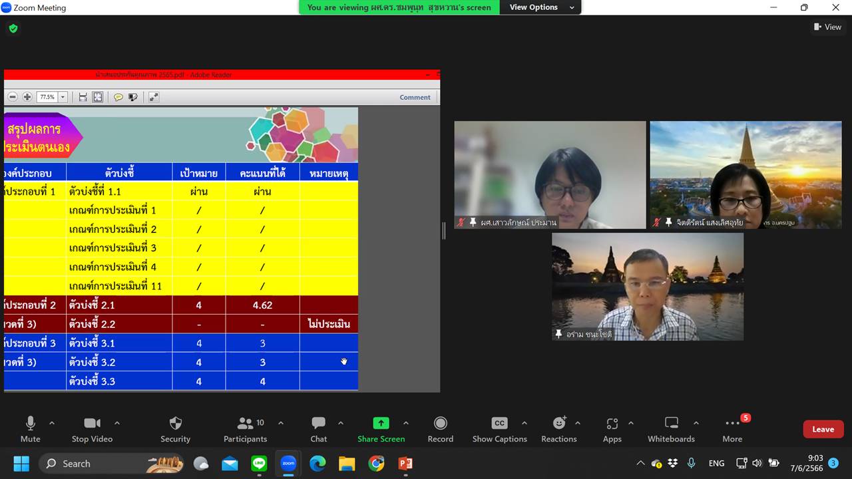
Task: Click green Share Screen button
Action: (x=381, y=429)
